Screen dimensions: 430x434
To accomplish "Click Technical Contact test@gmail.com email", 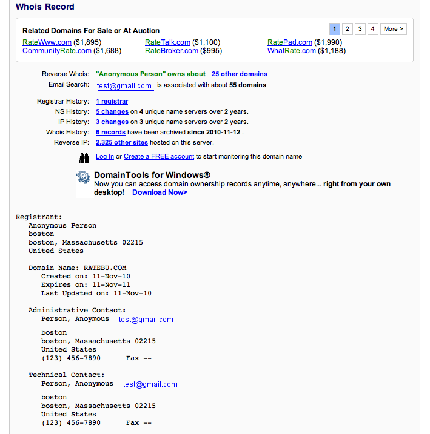I will tap(152, 384).
